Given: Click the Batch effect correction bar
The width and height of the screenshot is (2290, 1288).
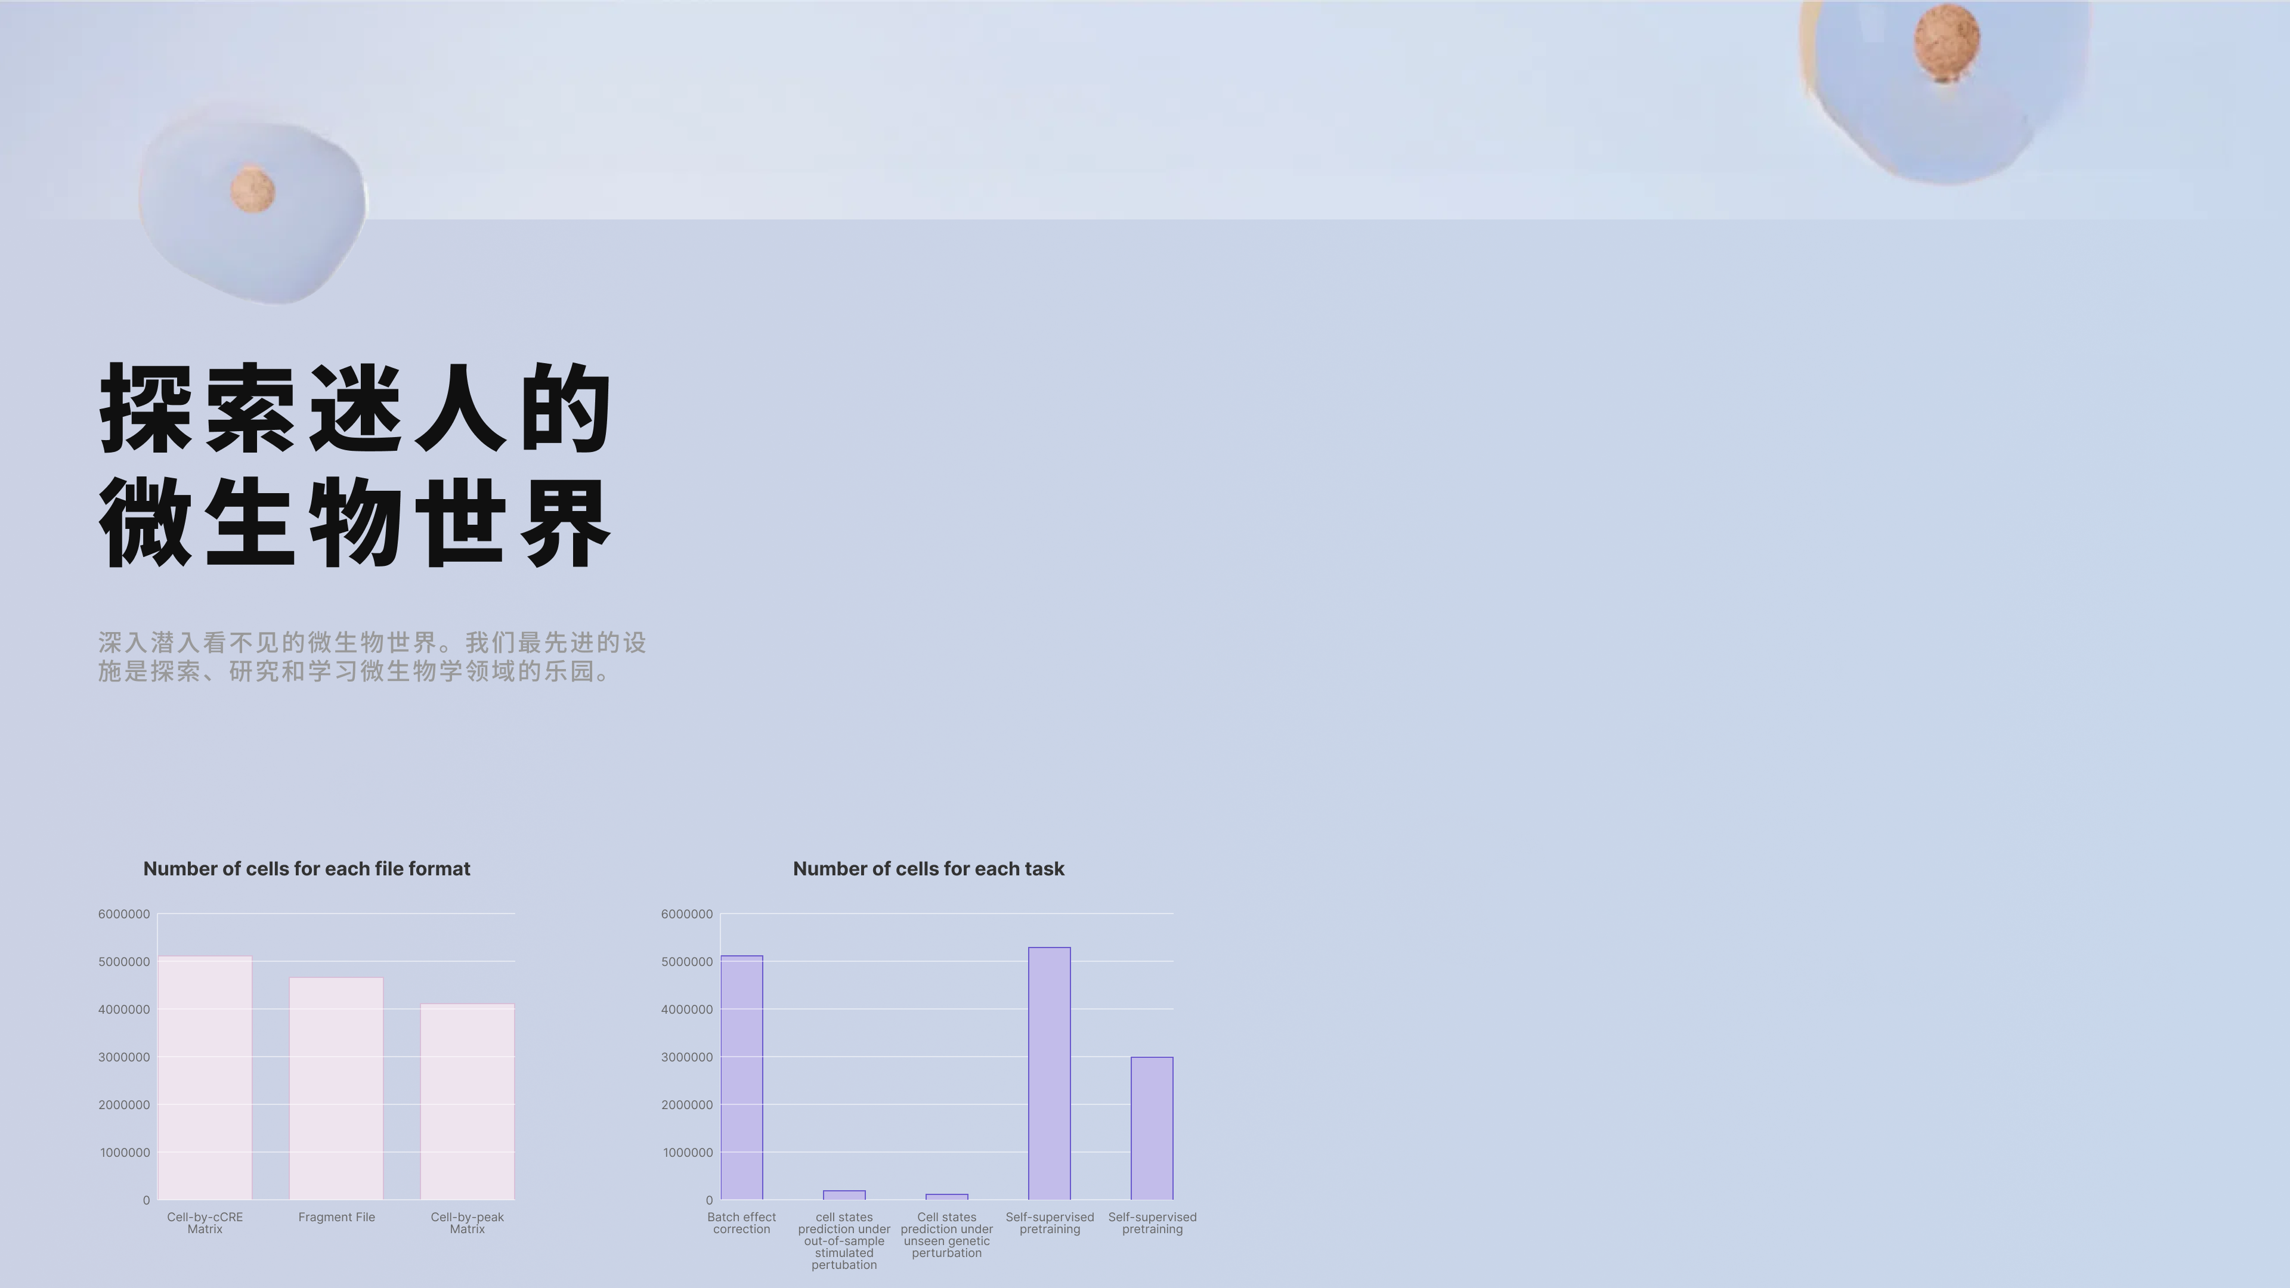Looking at the screenshot, I should click(741, 1078).
